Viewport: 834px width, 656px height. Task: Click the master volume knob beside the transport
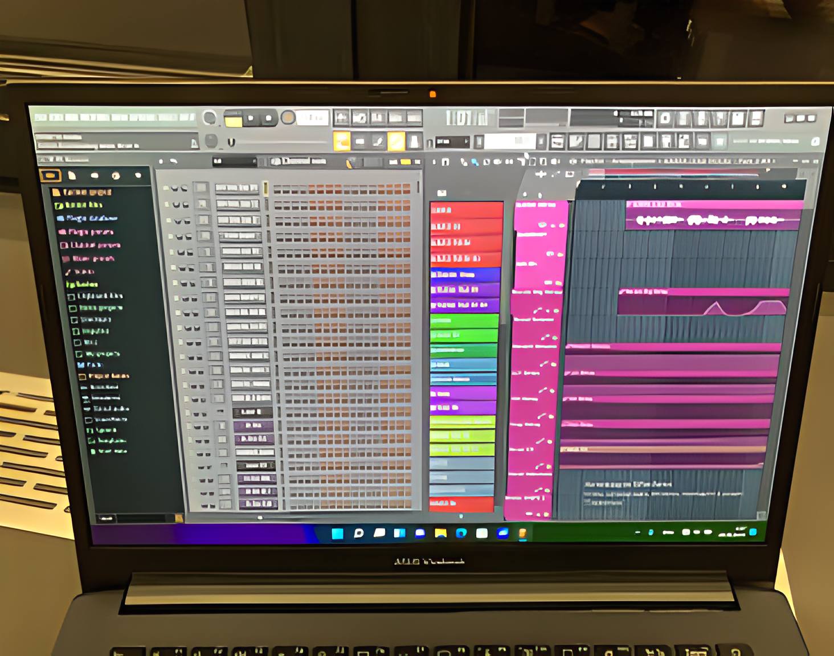pyautogui.click(x=210, y=118)
